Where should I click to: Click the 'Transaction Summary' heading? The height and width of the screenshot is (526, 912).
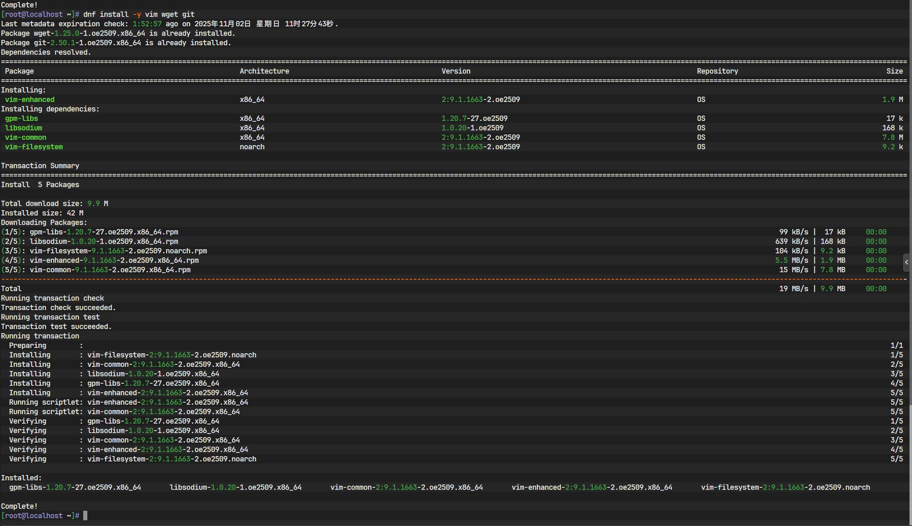40,166
